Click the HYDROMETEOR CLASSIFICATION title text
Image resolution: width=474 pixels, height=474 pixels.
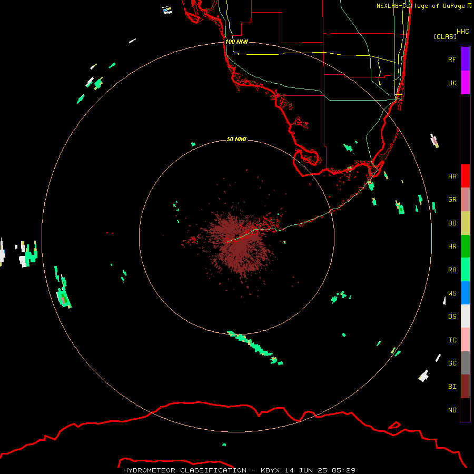pyautogui.click(x=185, y=470)
